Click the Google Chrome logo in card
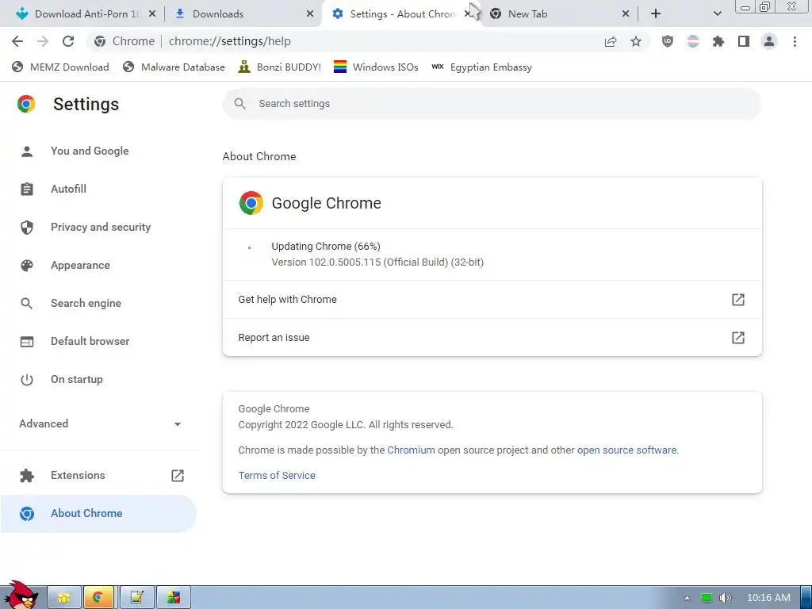Image resolution: width=812 pixels, height=609 pixels. tap(251, 203)
